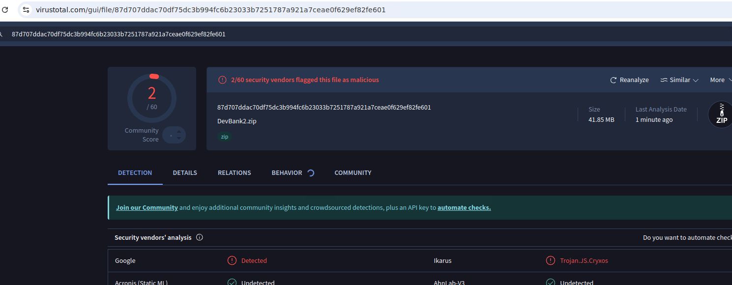Upvote the Community Score with the up arrow
This screenshot has height=285, width=732.
(x=178, y=131)
